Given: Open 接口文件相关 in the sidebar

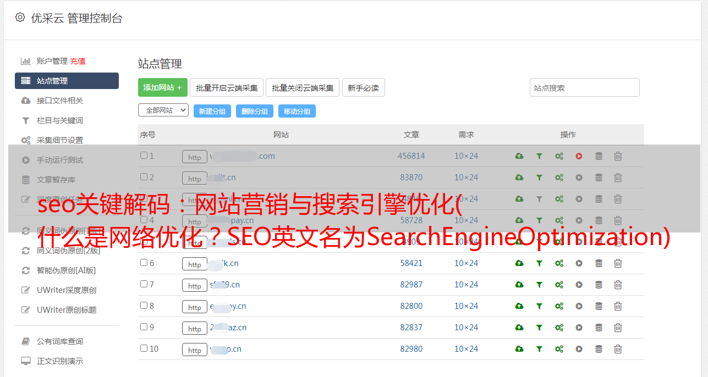Looking at the screenshot, I should 59,101.
